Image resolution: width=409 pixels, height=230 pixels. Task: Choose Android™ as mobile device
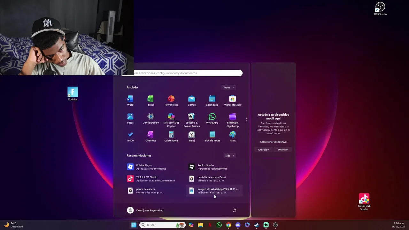pyautogui.click(x=264, y=149)
